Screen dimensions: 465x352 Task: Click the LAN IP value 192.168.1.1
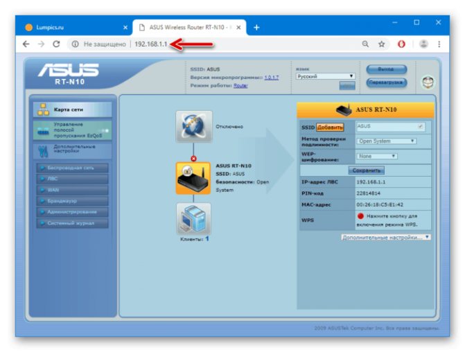(x=371, y=182)
